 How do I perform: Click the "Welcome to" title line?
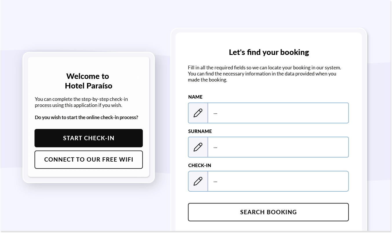[88, 76]
